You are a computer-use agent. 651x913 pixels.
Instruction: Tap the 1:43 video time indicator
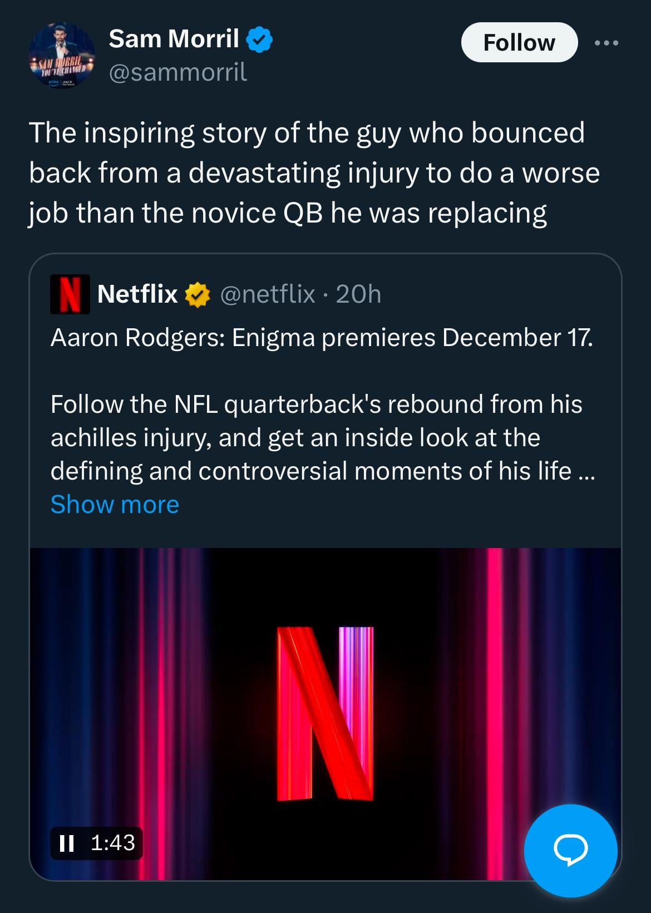coord(112,843)
